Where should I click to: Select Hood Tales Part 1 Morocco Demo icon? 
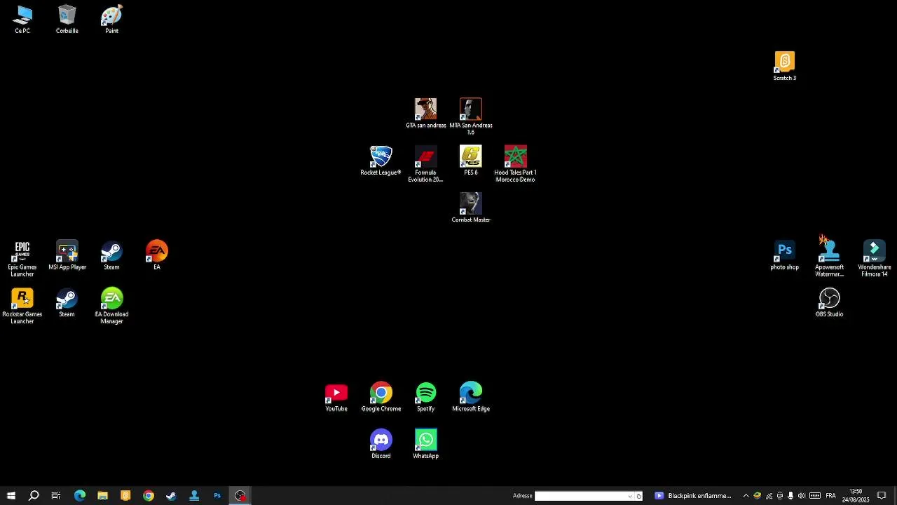(x=516, y=164)
